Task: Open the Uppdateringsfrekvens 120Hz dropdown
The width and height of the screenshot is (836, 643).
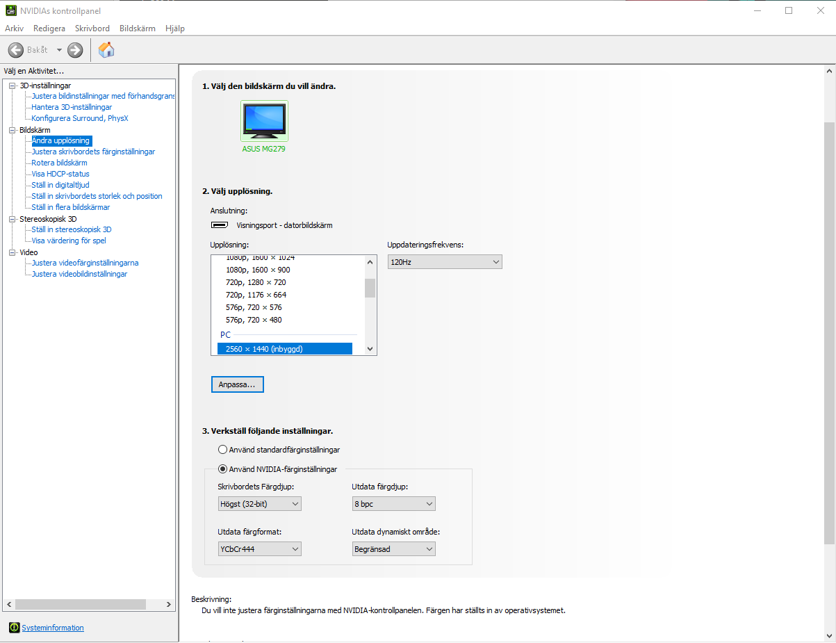Action: tap(445, 262)
